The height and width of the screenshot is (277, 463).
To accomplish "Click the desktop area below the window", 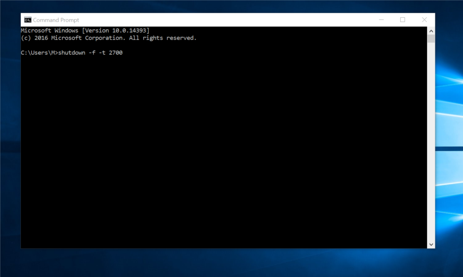I will (227, 263).
